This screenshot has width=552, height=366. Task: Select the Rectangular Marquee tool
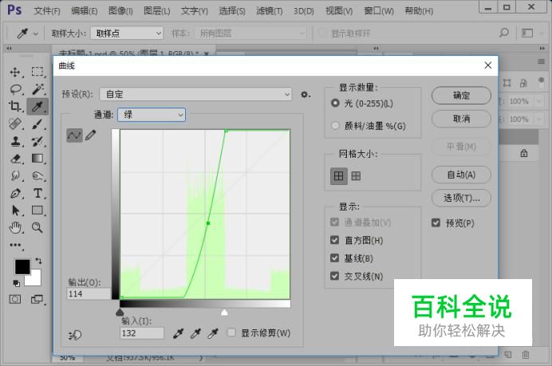37,72
